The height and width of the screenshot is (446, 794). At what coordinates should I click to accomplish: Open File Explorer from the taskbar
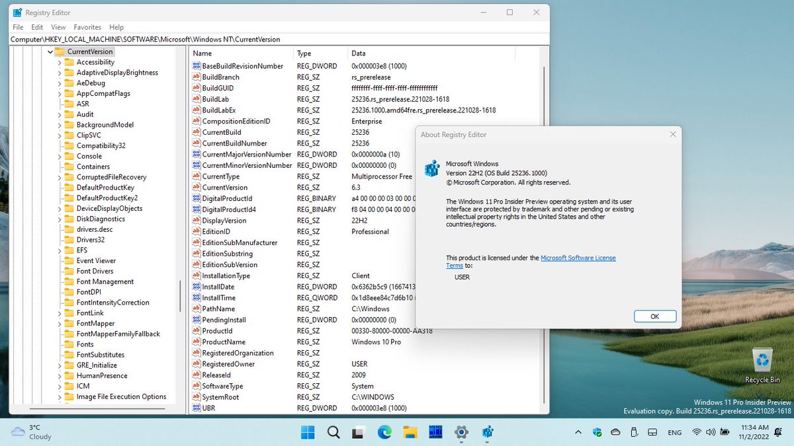(x=410, y=432)
